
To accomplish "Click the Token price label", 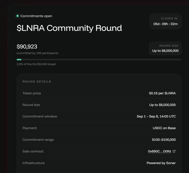I will pyautogui.click(x=32, y=93).
